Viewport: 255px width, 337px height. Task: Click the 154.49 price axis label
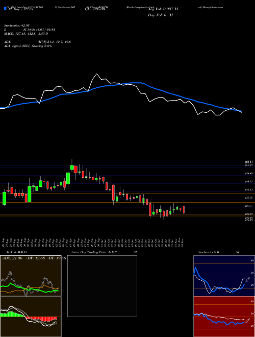pos(250,174)
